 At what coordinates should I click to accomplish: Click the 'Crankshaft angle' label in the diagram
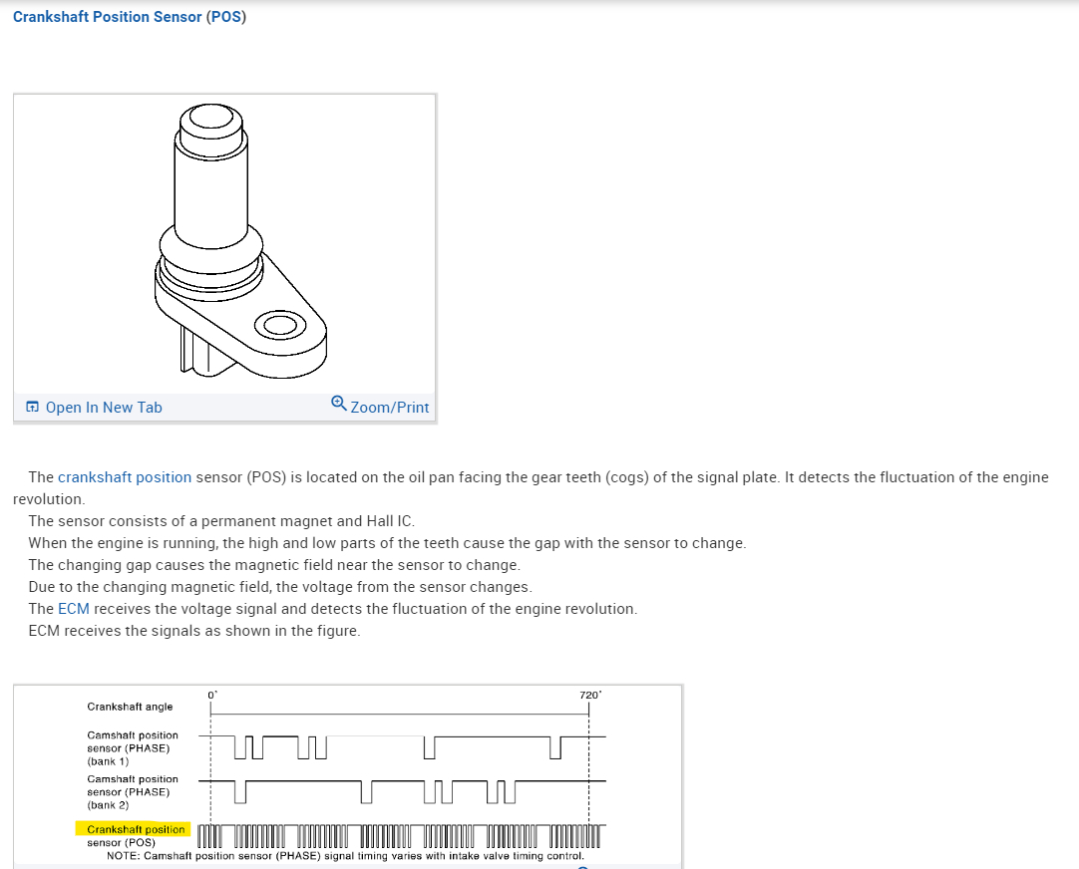tap(130, 707)
